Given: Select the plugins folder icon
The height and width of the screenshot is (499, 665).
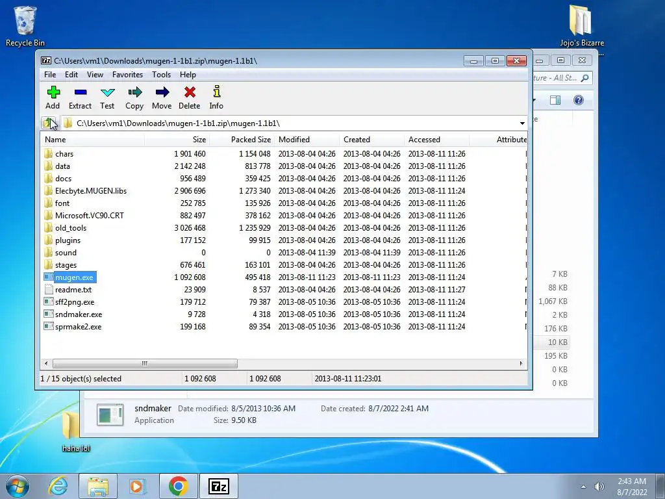Looking at the screenshot, I should click(x=48, y=240).
